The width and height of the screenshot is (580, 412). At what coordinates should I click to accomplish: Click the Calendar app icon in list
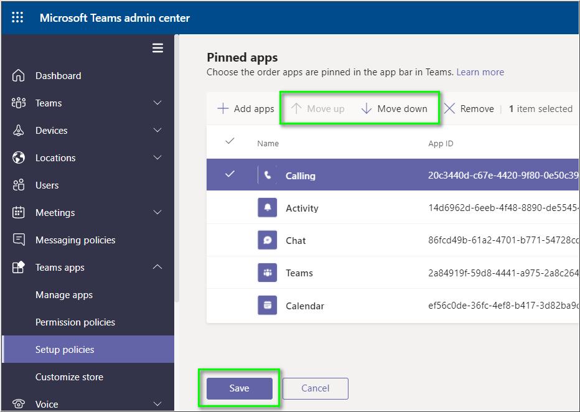[268, 305]
